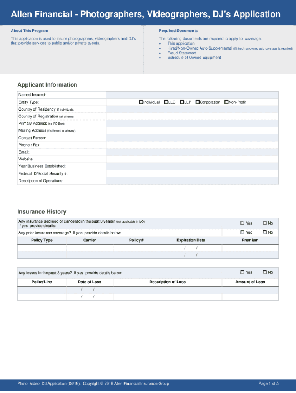296x393 pixels.
Task: Check the Individual entity type box
Action: pyautogui.click(x=141, y=102)
